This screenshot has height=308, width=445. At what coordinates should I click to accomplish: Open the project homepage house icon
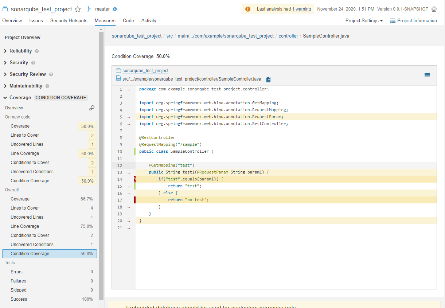pos(434,9)
